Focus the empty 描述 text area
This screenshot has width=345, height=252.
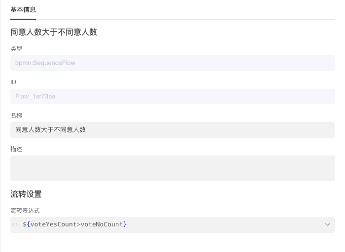pyautogui.click(x=172, y=168)
